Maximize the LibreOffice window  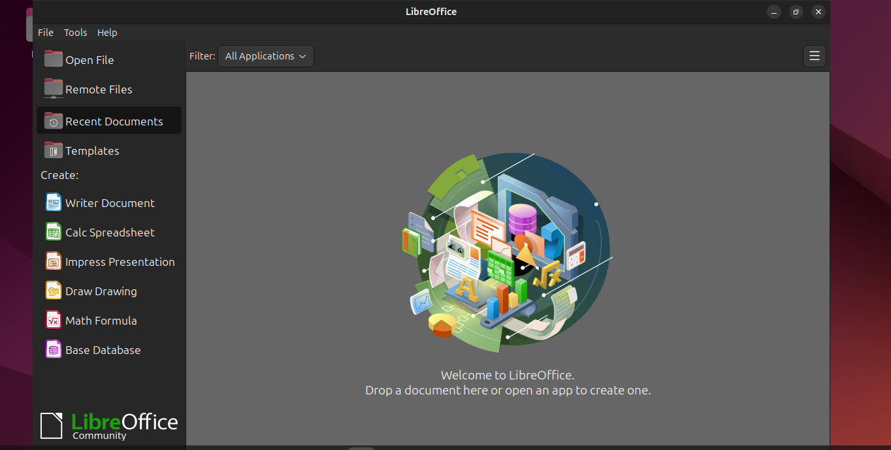point(796,12)
